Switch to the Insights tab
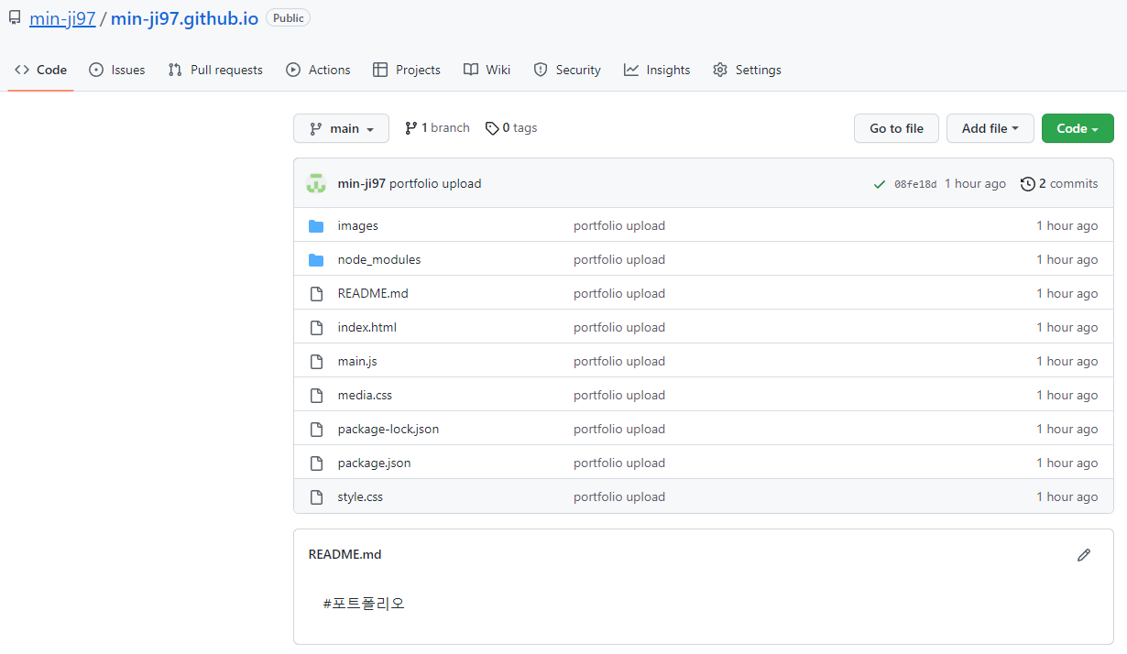The image size is (1127, 654). point(657,70)
